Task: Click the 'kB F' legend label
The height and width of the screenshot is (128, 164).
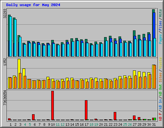Action: tap(160, 117)
